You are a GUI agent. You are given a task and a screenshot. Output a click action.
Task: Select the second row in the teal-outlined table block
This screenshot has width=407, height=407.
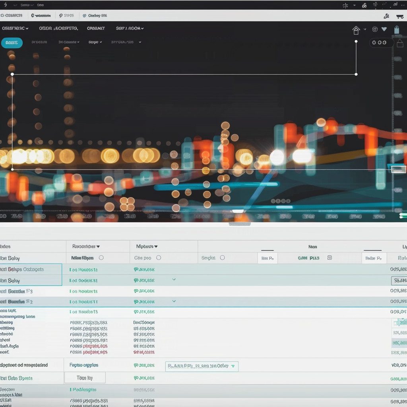[31, 280]
